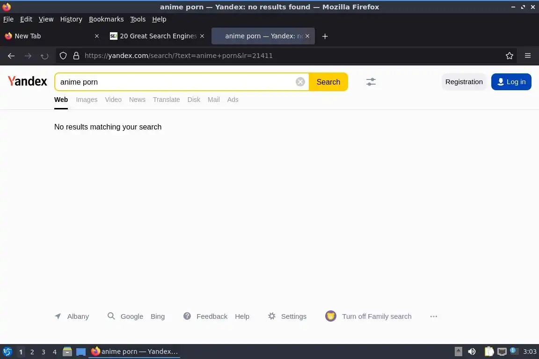Turn off Family search
The width and height of the screenshot is (539, 359).
376,316
